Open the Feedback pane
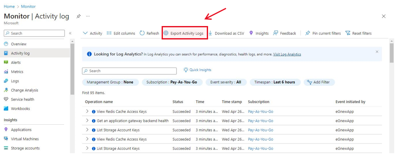The image size is (395, 157). (285, 33)
